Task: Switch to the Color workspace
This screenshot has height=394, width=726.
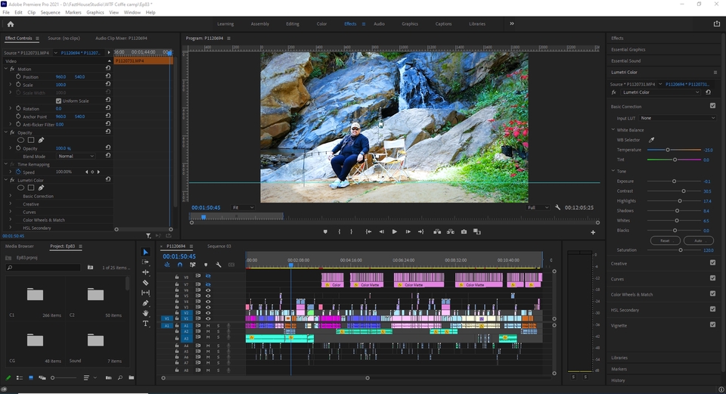Action: point(322,23)
